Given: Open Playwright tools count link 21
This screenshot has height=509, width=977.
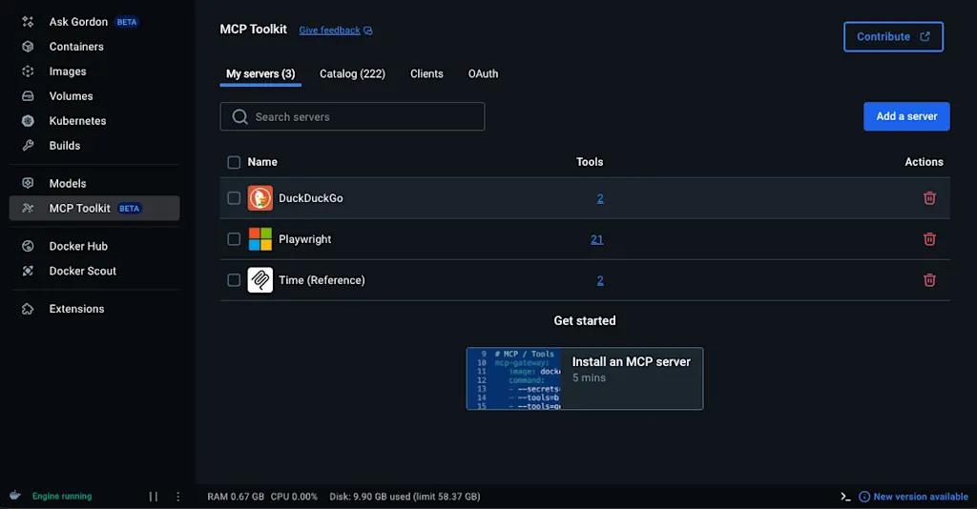Looking at the screenshot, I should tap(597, 239).
